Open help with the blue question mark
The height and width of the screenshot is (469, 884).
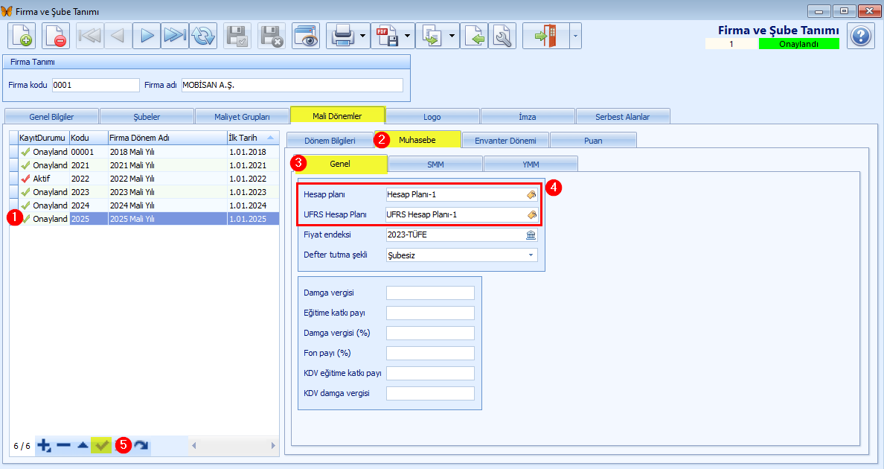pyautogui.click(x=861, y=36)
